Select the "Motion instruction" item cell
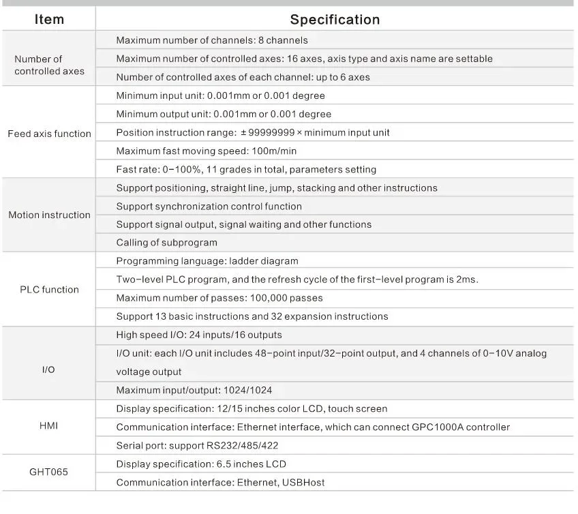Viewport: 578px width, 514px height. point(49,215)
